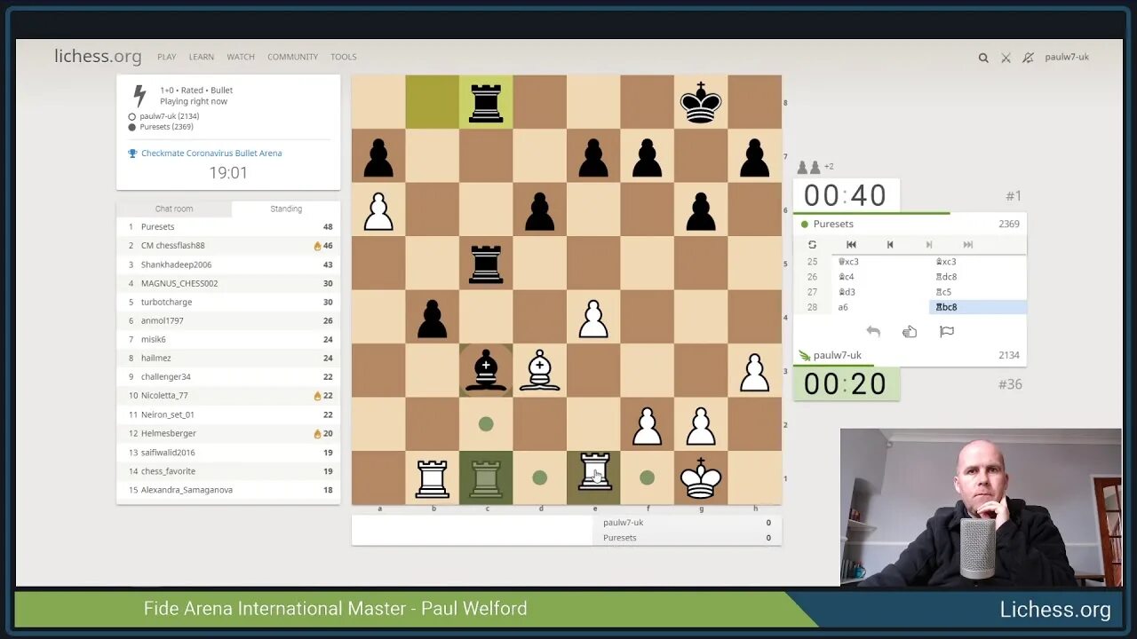Open paulw7-uk profile below the move list
Image resolution: width=1137 pixels, height=639 pixels.
(x=838, y=355)
